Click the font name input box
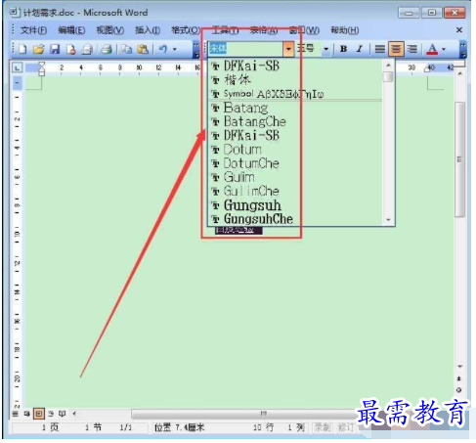 tap(245, 49)
